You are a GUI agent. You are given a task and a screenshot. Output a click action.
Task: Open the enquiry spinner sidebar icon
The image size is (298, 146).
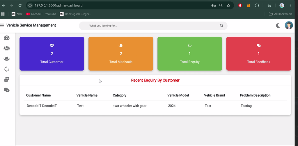tap(7, 69)
